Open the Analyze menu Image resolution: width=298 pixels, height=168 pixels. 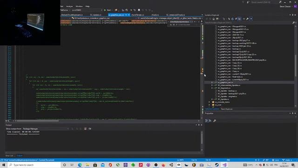[x=69, y=6]
